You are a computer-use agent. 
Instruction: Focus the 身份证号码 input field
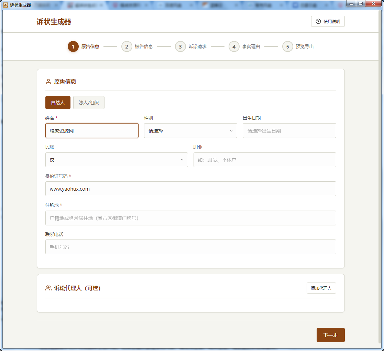pyautogui.click(x=190, y=189)
